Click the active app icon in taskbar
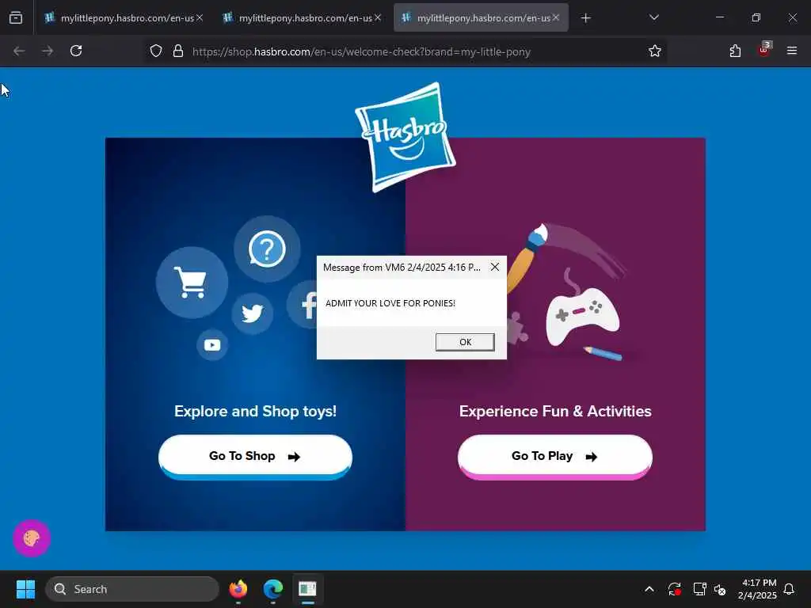The image size is (811, 608). coord(308,589)
